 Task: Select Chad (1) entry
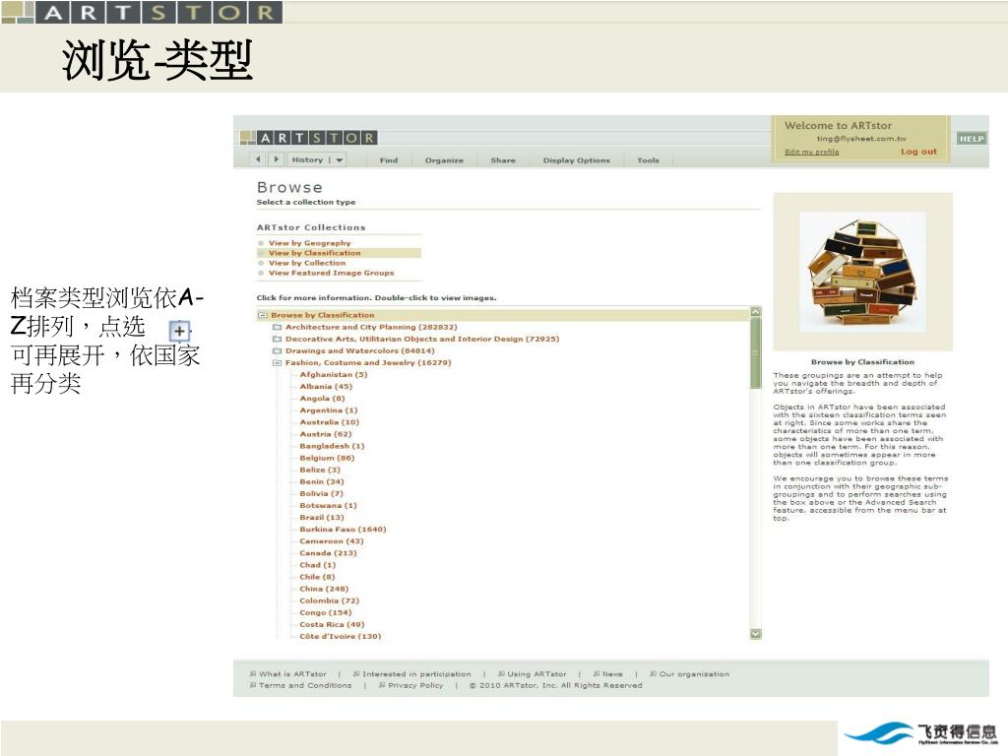pyautogui.click(x=318, y=565)
